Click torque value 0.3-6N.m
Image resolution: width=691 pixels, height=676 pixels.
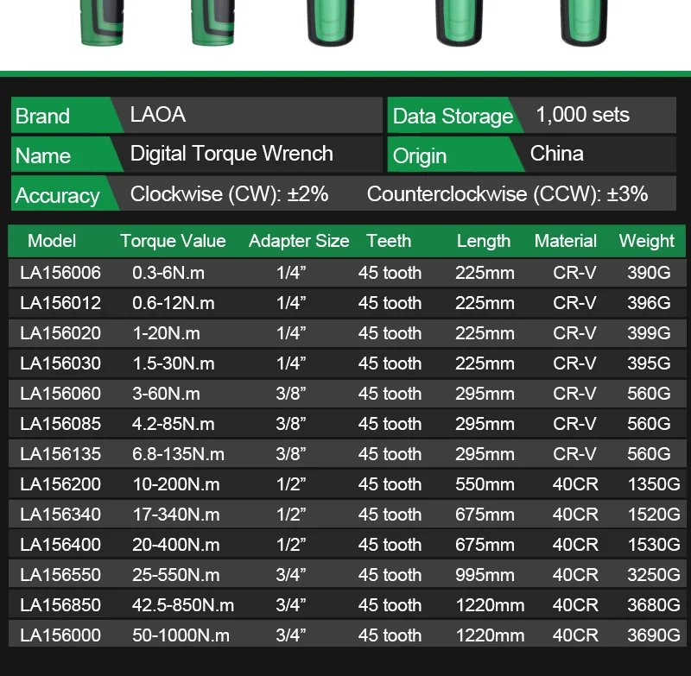coord(168,273)
